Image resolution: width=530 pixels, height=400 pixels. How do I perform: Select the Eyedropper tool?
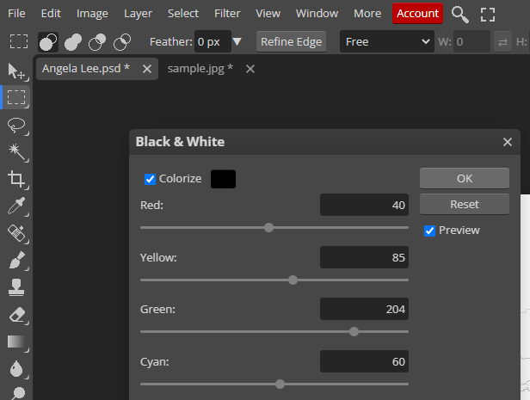pos(16,206)
